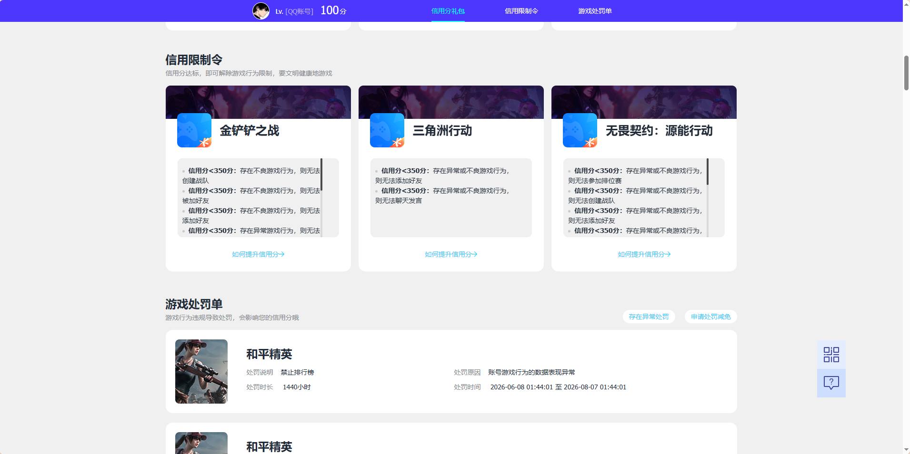The image size is (910, 454).
Task: Click the 信用限制令 section heading
Action: (x=194, y=60)
